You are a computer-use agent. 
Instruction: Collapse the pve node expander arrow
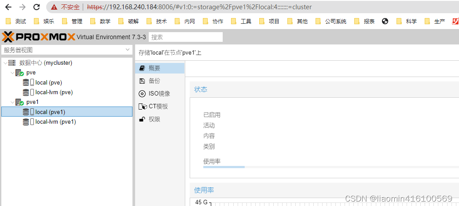[x=12, y=73]
